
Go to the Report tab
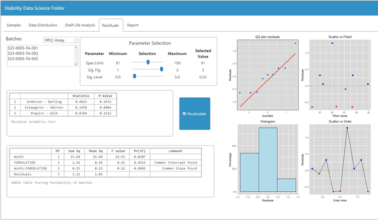(133, 25)
